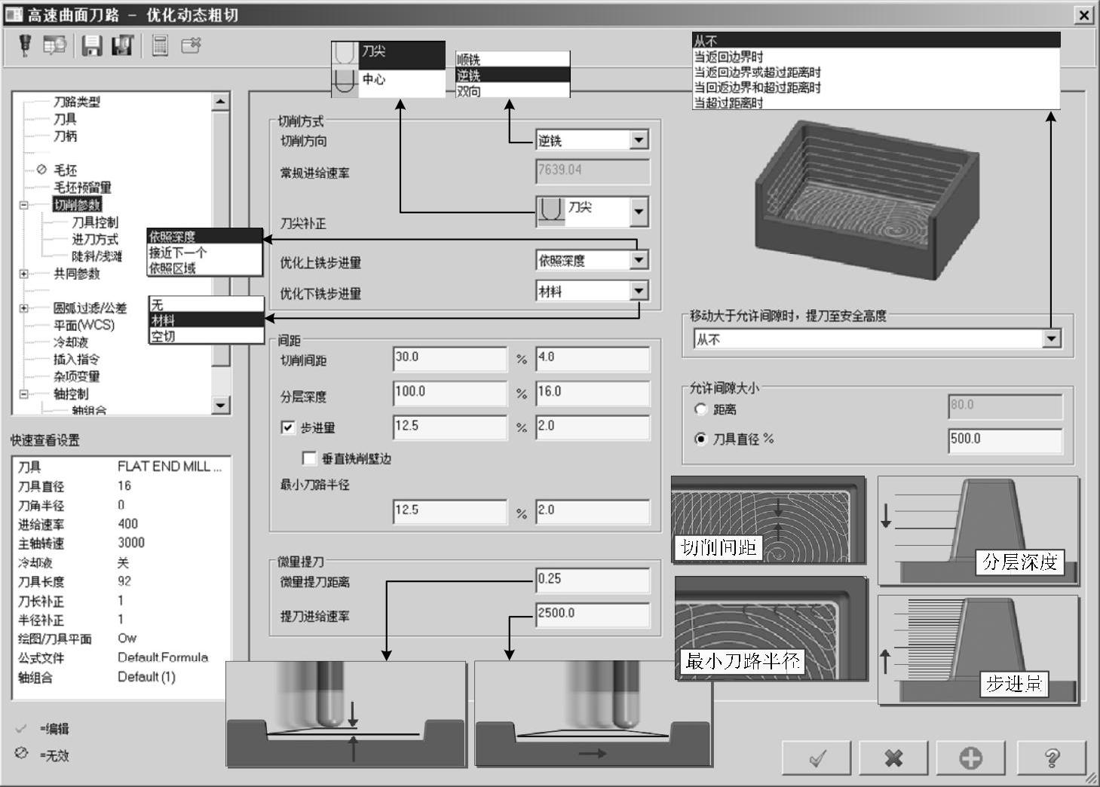Select 毛坯预留量 in the tree list
Viewport: 1100px width, 787px height.
point(82,188)
